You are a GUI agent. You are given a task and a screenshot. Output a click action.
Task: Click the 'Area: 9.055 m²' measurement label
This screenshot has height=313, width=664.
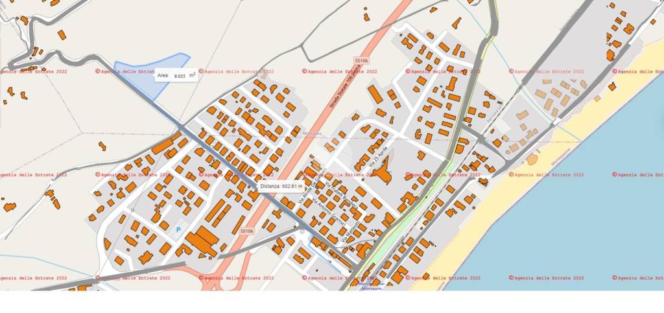(x=176, y=75)
